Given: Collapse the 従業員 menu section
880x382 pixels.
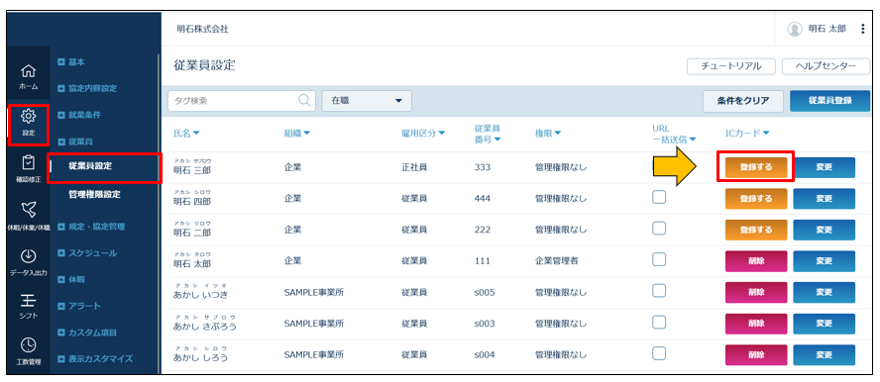Looking at the screenshot, I should coord(75,142).
